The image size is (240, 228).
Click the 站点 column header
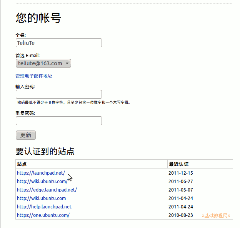(x=22, y=164)
